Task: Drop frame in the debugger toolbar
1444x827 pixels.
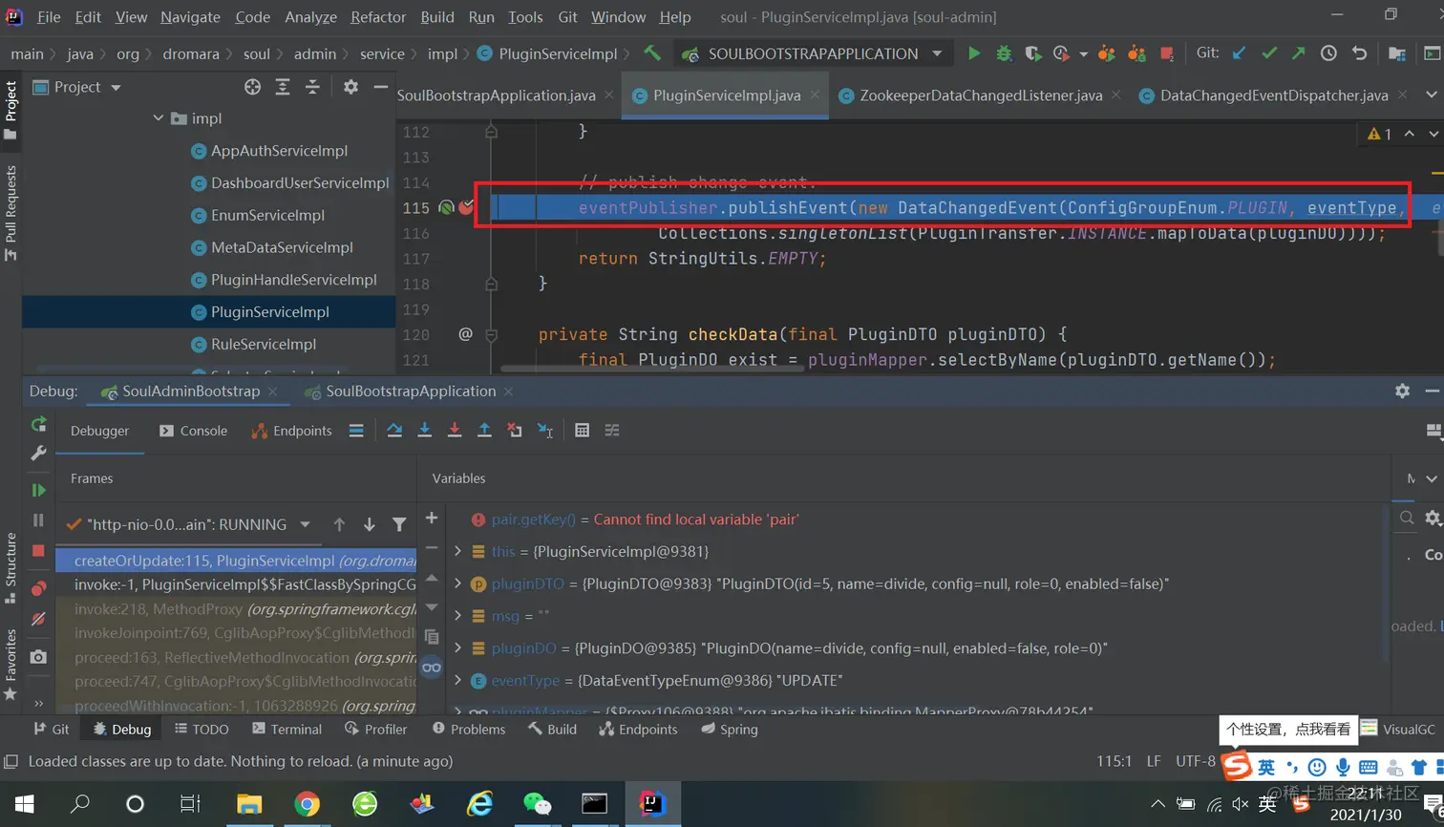Action: [x=515, y=431]
